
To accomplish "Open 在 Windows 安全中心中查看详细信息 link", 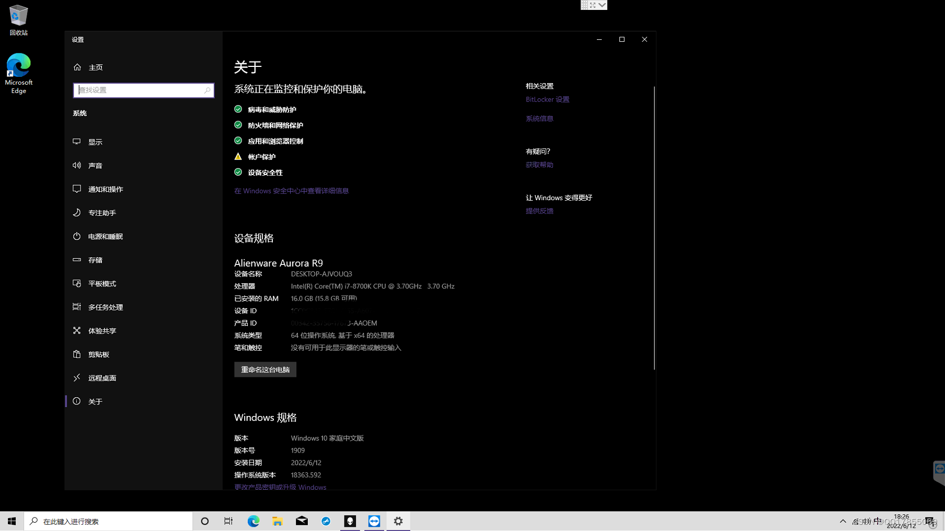I will click(x=291, y=191).
